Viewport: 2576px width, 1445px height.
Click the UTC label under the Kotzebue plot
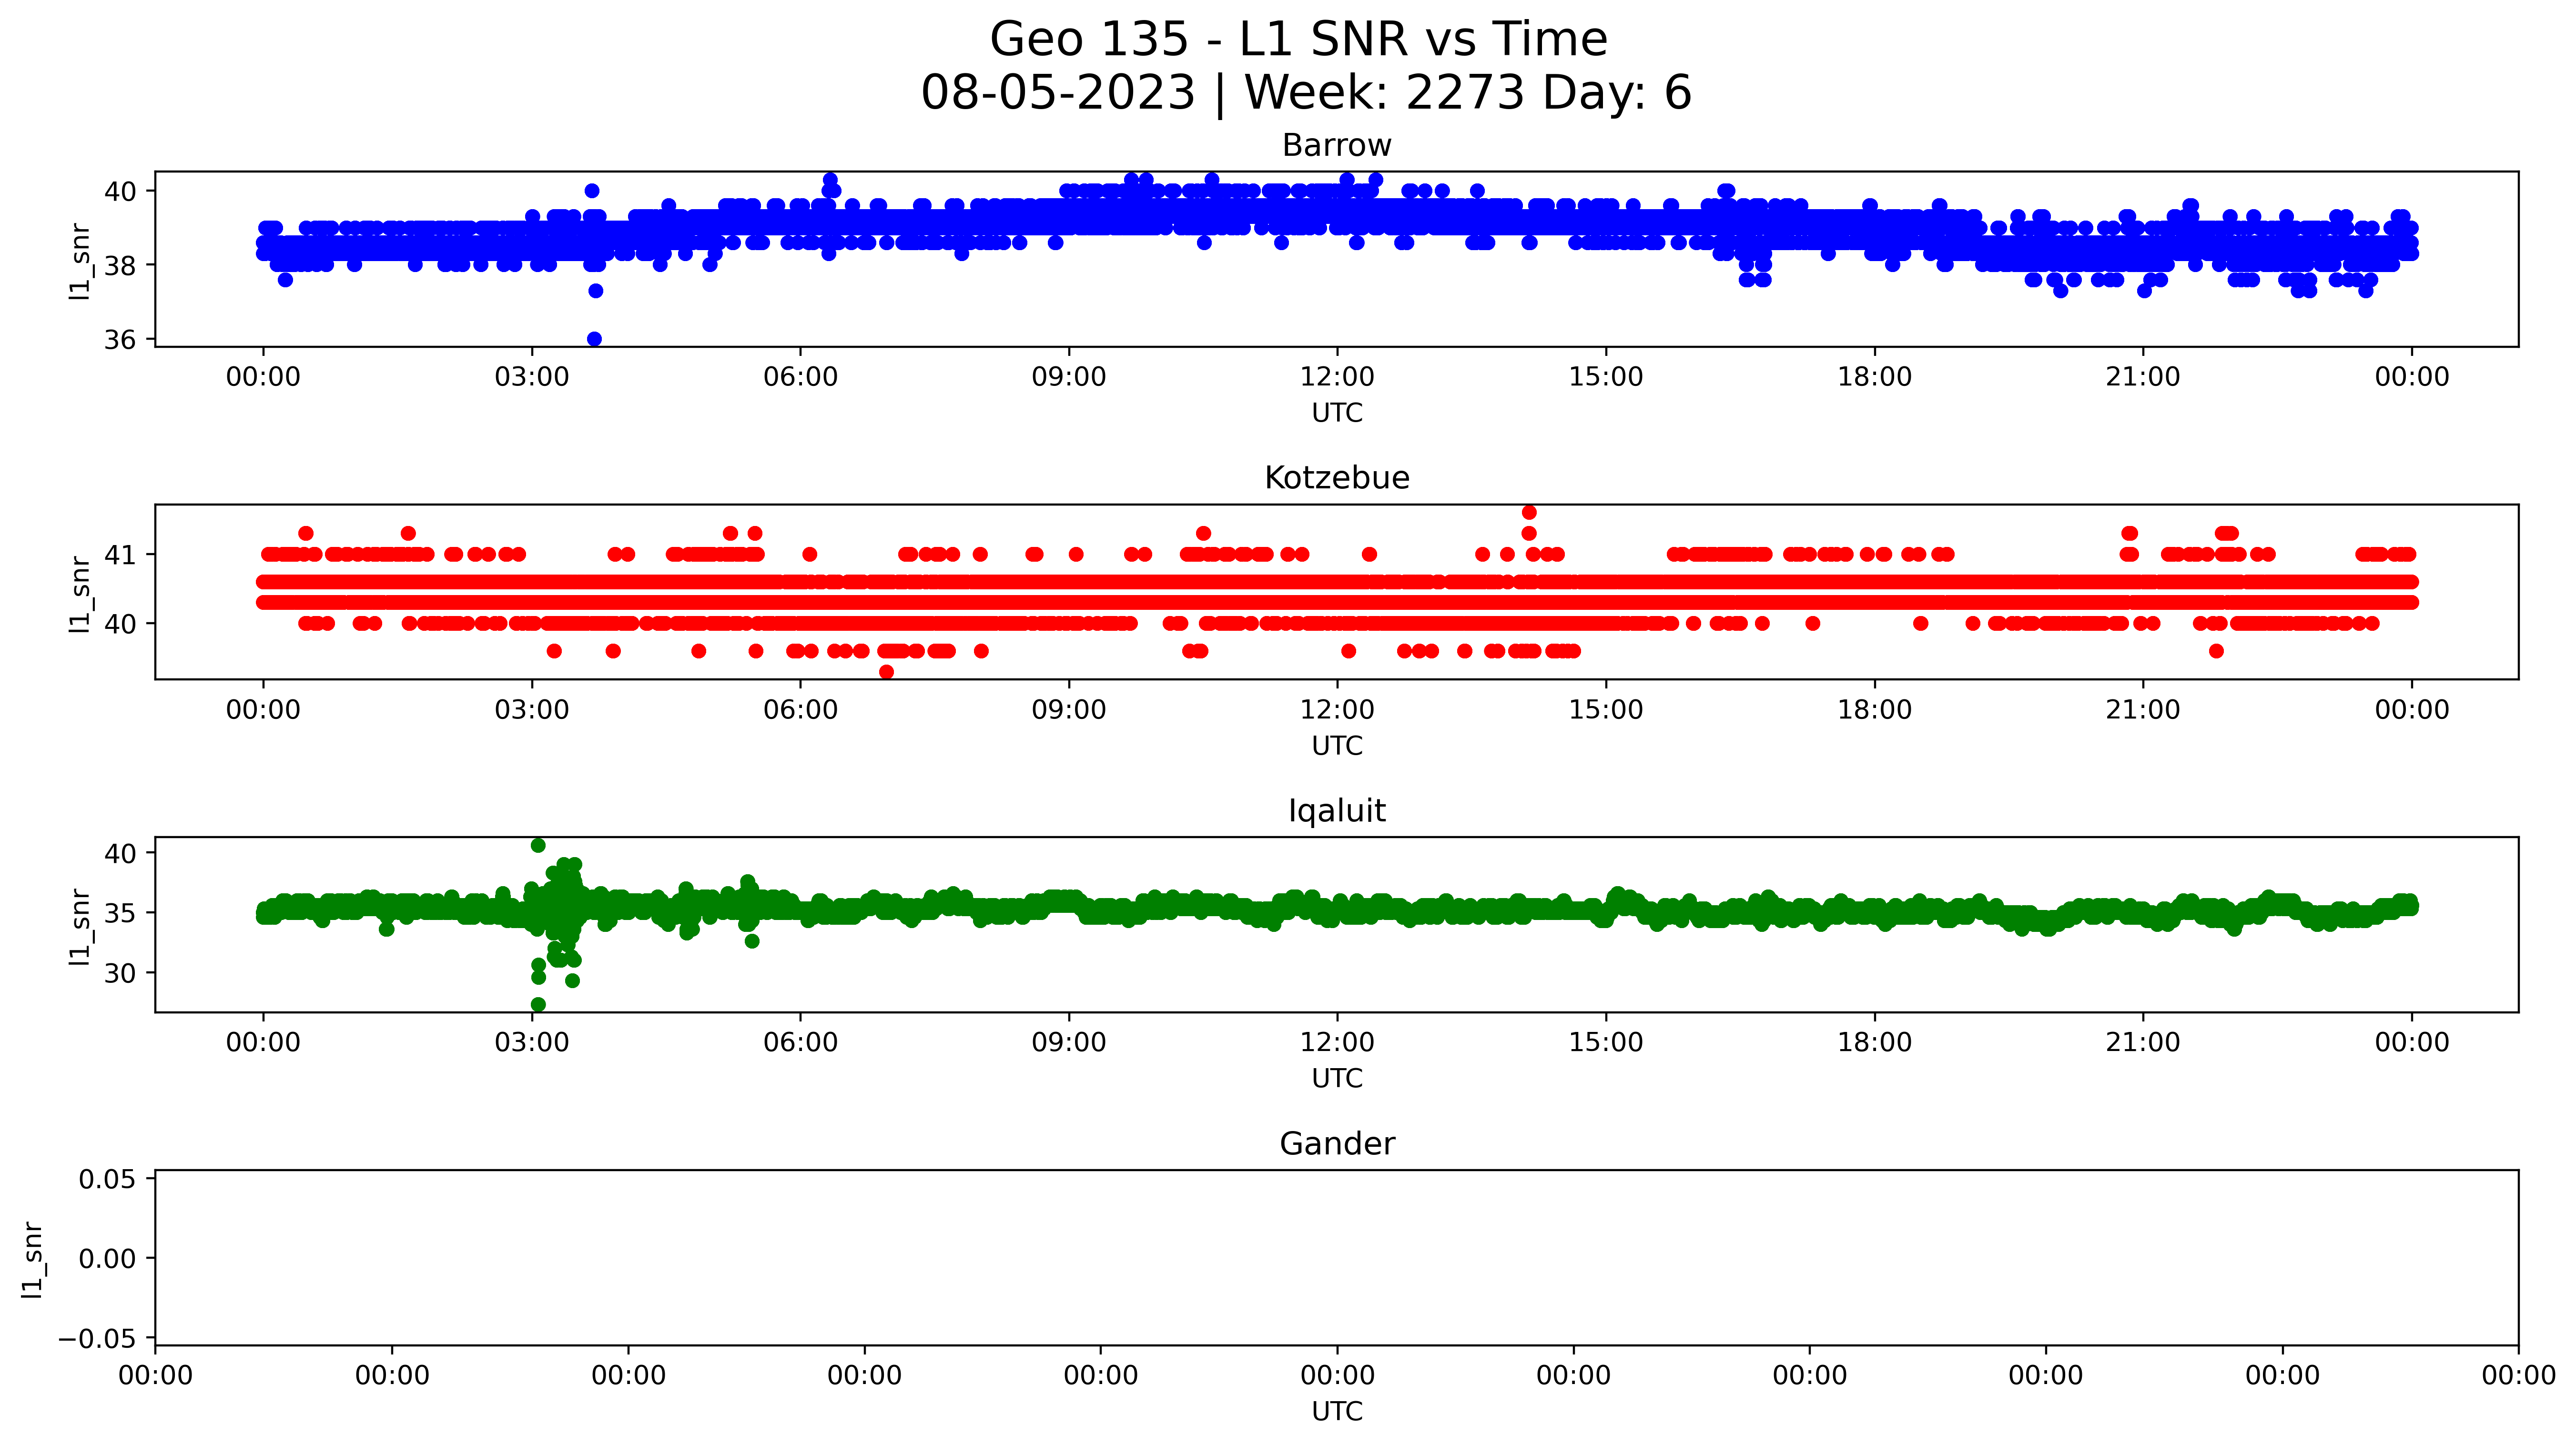1337,746
